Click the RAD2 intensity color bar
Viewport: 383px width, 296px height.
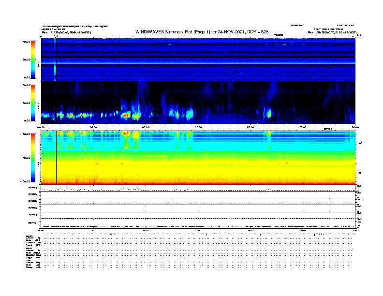tap(33, 59)
